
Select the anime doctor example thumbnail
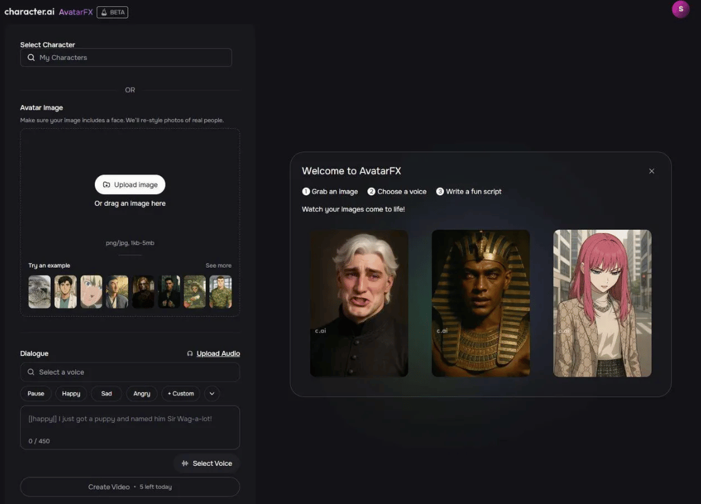[x=65, y=291]
